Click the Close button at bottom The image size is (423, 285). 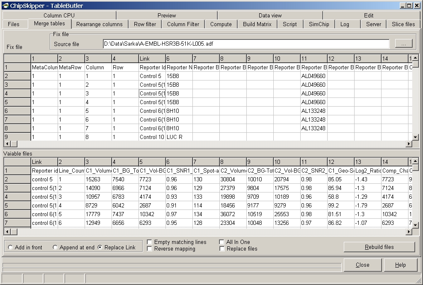(x=362, y=265)
